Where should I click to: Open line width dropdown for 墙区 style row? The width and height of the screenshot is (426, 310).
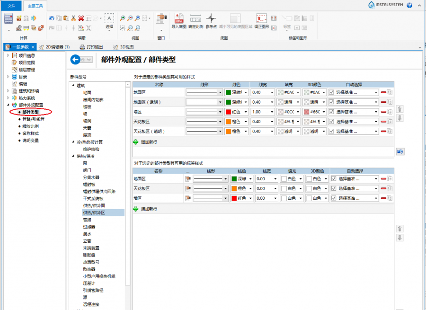pyautogui.click(x=272, y=112)
